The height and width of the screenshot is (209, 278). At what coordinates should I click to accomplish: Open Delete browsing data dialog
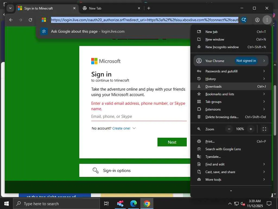231,117
